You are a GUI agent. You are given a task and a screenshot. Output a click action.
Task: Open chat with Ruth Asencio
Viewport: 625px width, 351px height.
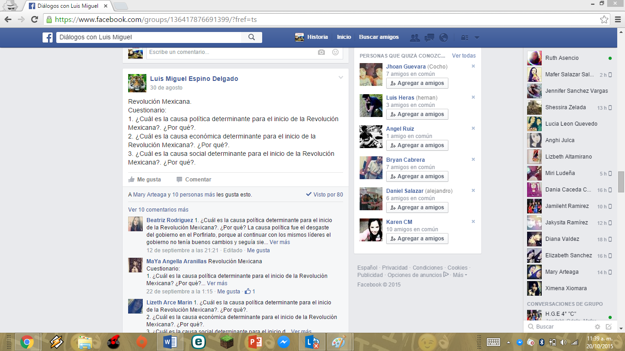point(569,58)
